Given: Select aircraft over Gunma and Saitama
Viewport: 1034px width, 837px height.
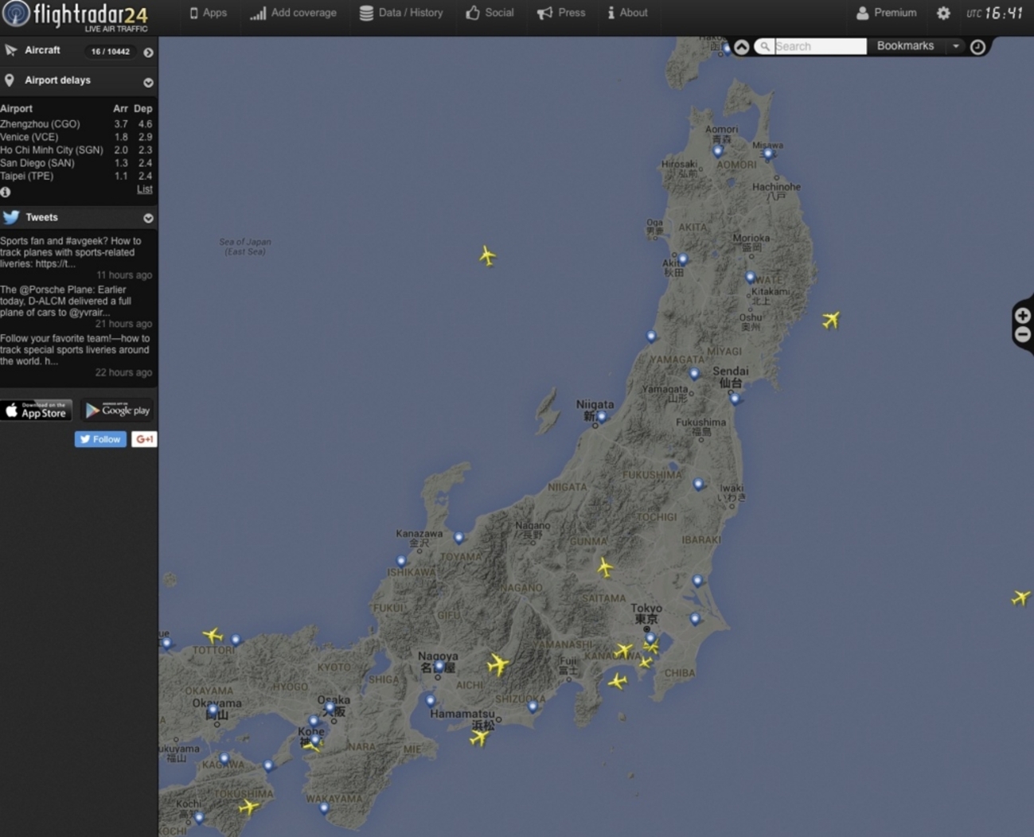Looking at the screenshot, I should click(x=605, y=567).
